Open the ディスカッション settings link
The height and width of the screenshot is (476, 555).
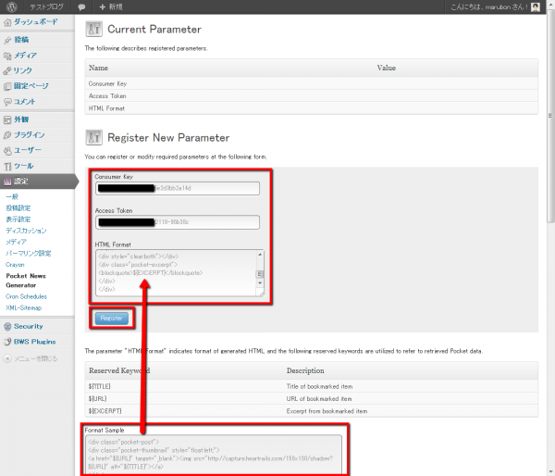point(26,231)
